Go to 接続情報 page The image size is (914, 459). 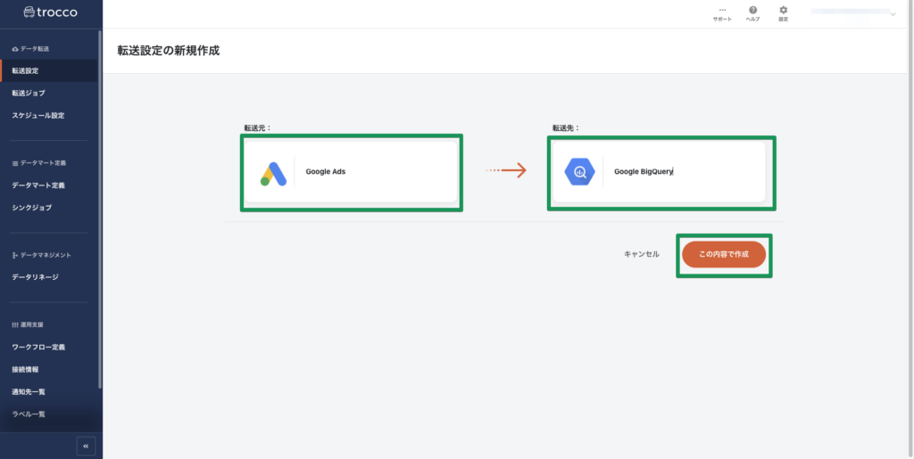point(25,369)
